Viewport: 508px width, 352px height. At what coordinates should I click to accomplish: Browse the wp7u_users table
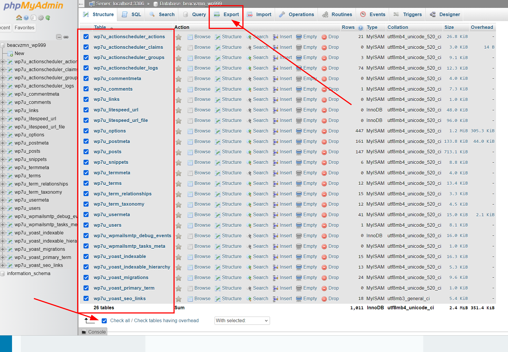[x=202, y=225]
